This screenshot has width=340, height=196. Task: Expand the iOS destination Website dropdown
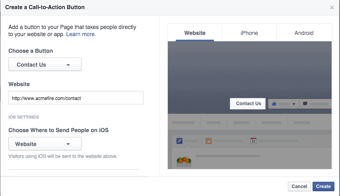tap(45, 144)
